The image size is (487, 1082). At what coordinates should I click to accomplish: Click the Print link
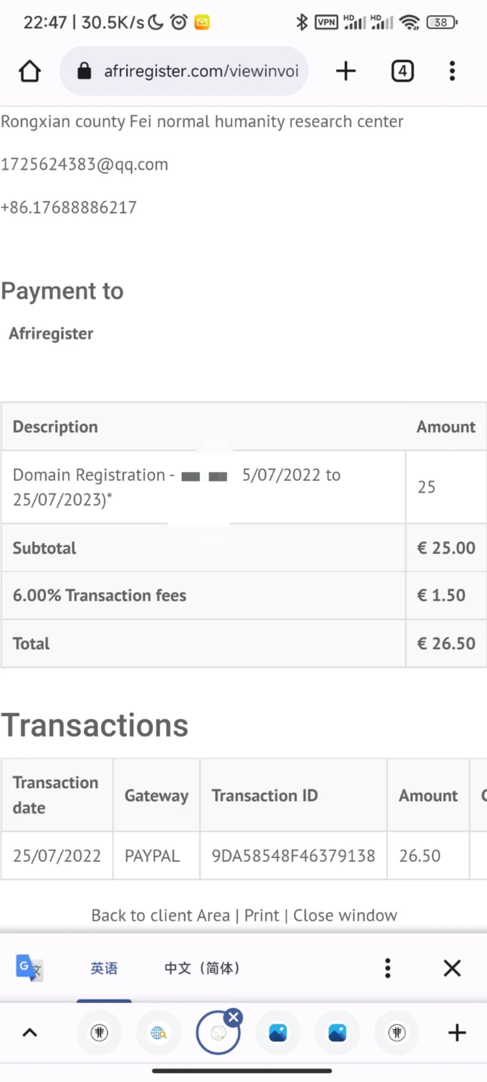click(261, 915)
